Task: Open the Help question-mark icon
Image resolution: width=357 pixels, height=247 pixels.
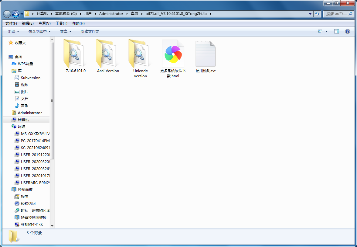Action: click(x=347, y=31)
